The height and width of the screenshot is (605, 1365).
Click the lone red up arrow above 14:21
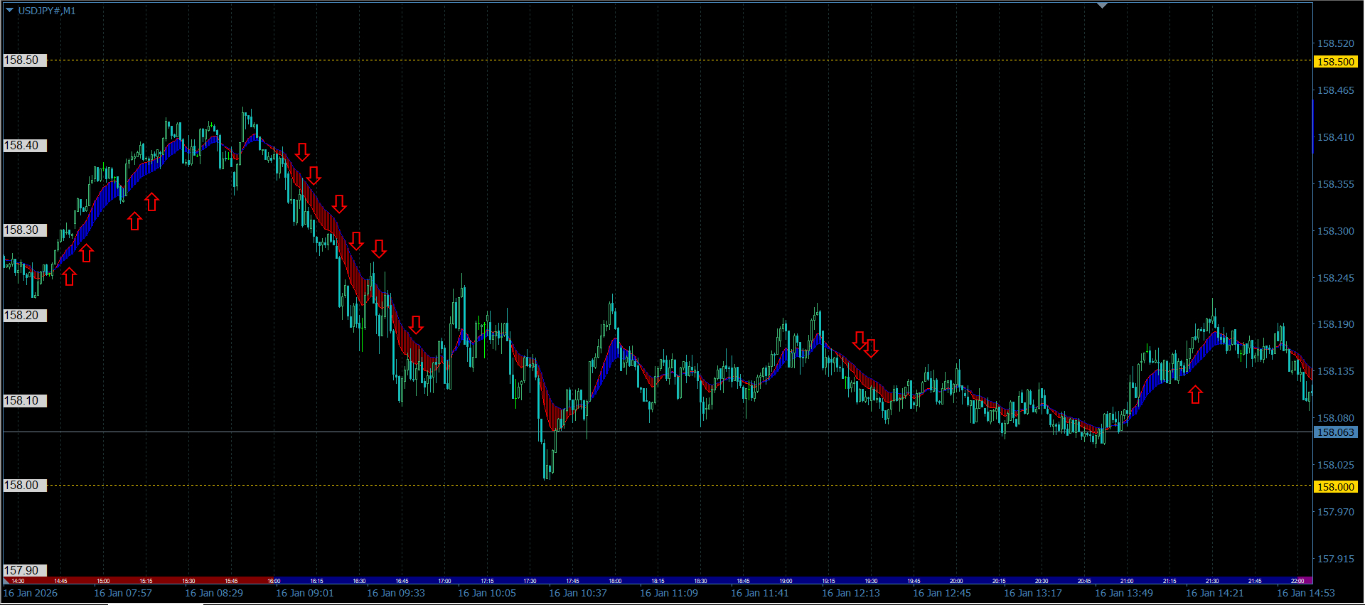pyautogui.click(x=1195, y=395)
